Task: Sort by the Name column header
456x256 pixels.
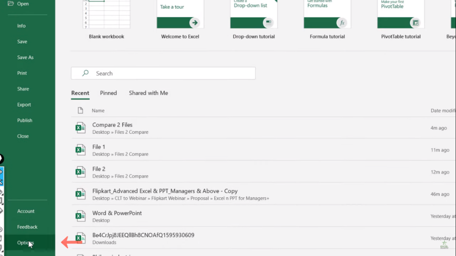Action: point(98,111)
